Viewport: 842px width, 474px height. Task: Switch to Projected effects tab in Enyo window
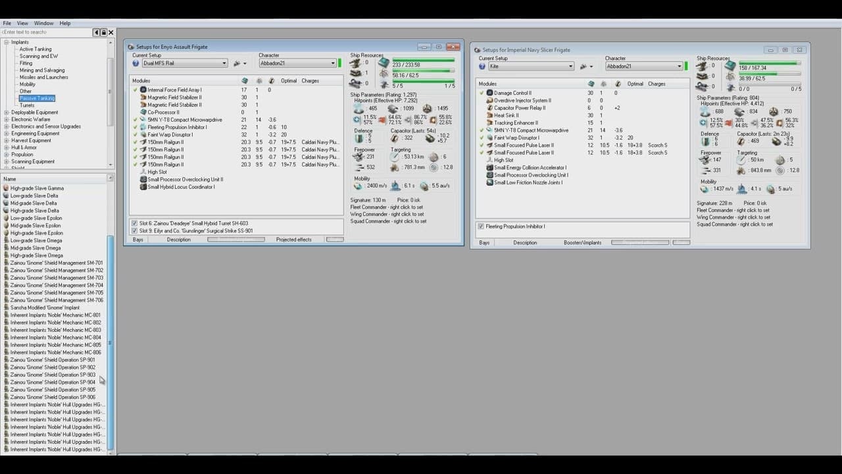(x=293, y=240)
